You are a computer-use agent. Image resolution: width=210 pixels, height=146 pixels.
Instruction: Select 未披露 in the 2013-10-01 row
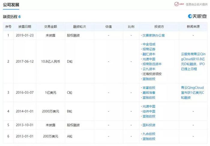pyautogui.click(x=50, y=125)
